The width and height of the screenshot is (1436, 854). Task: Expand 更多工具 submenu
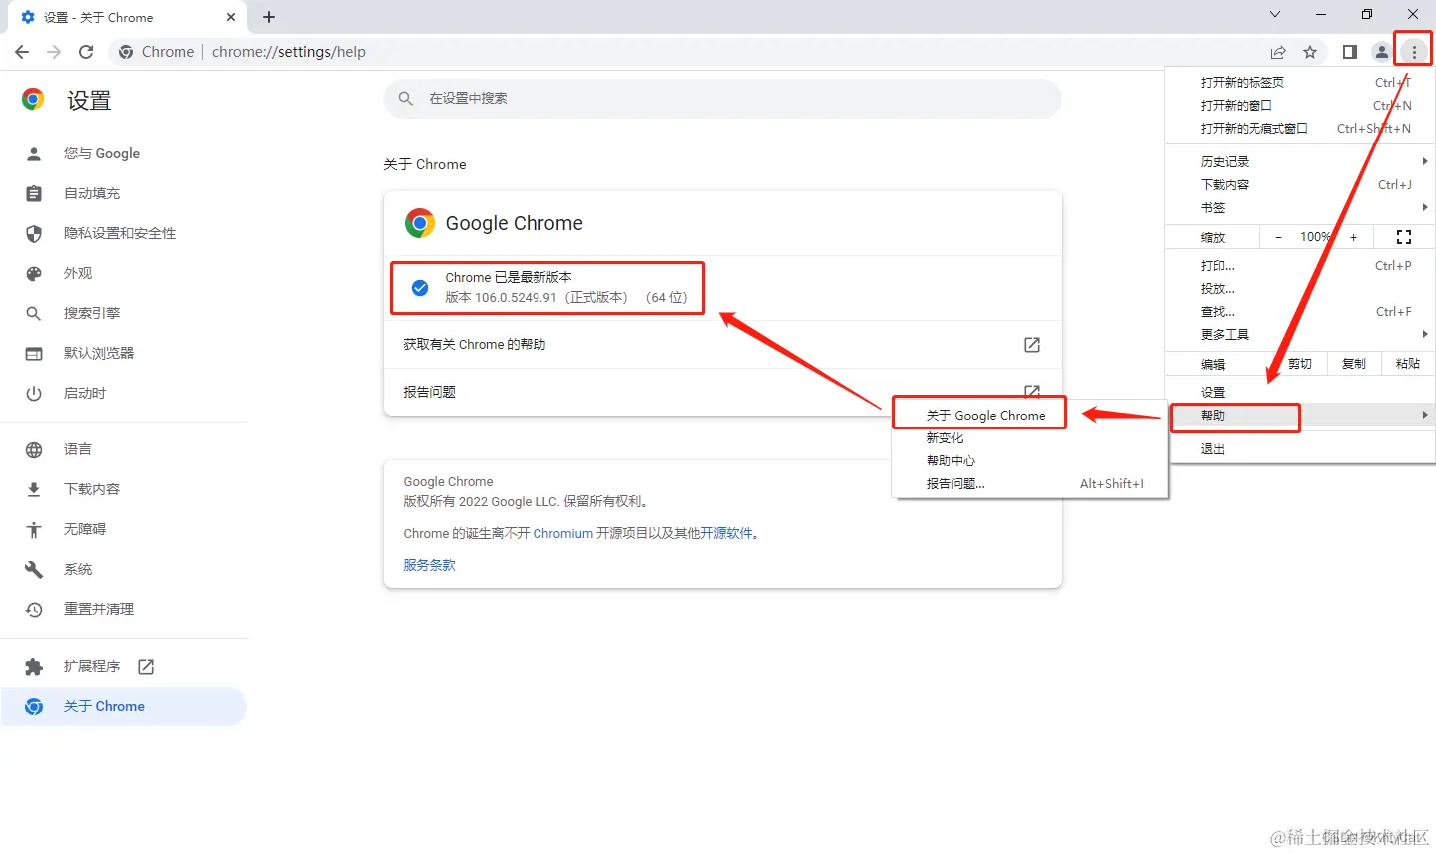coord(1300,334)
